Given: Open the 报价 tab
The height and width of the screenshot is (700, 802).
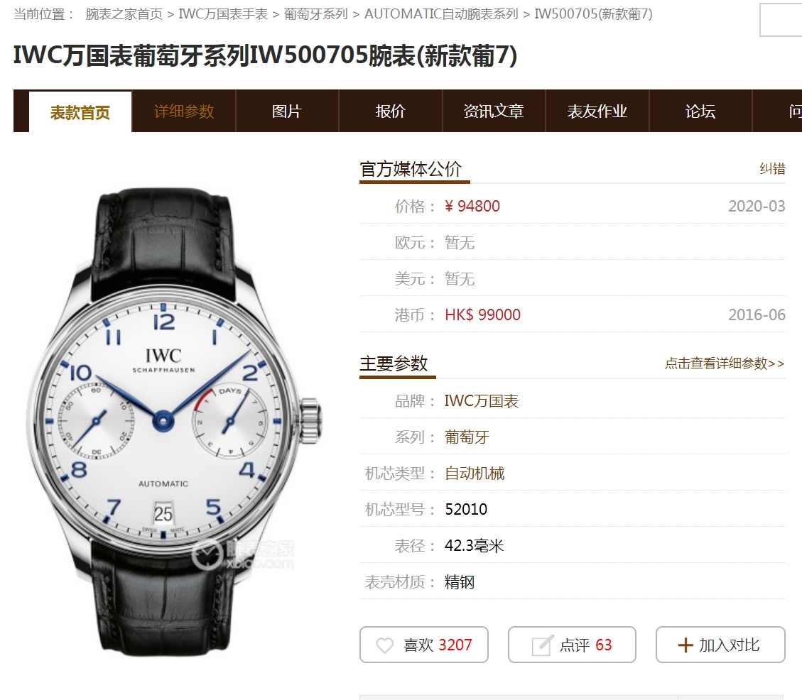Looking at the screenshot, I should (391, 111).
